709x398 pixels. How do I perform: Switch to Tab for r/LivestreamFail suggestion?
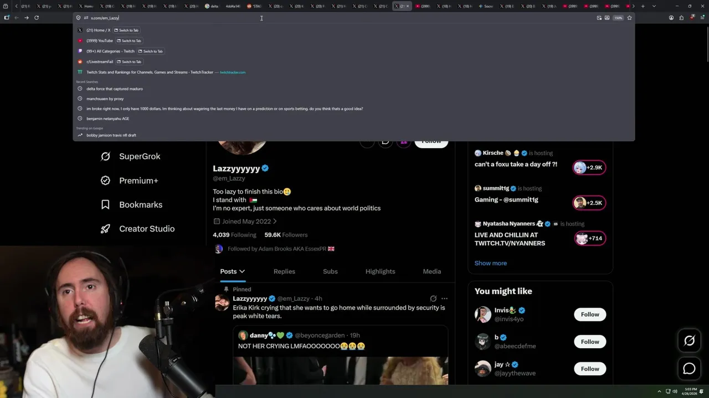129,62
